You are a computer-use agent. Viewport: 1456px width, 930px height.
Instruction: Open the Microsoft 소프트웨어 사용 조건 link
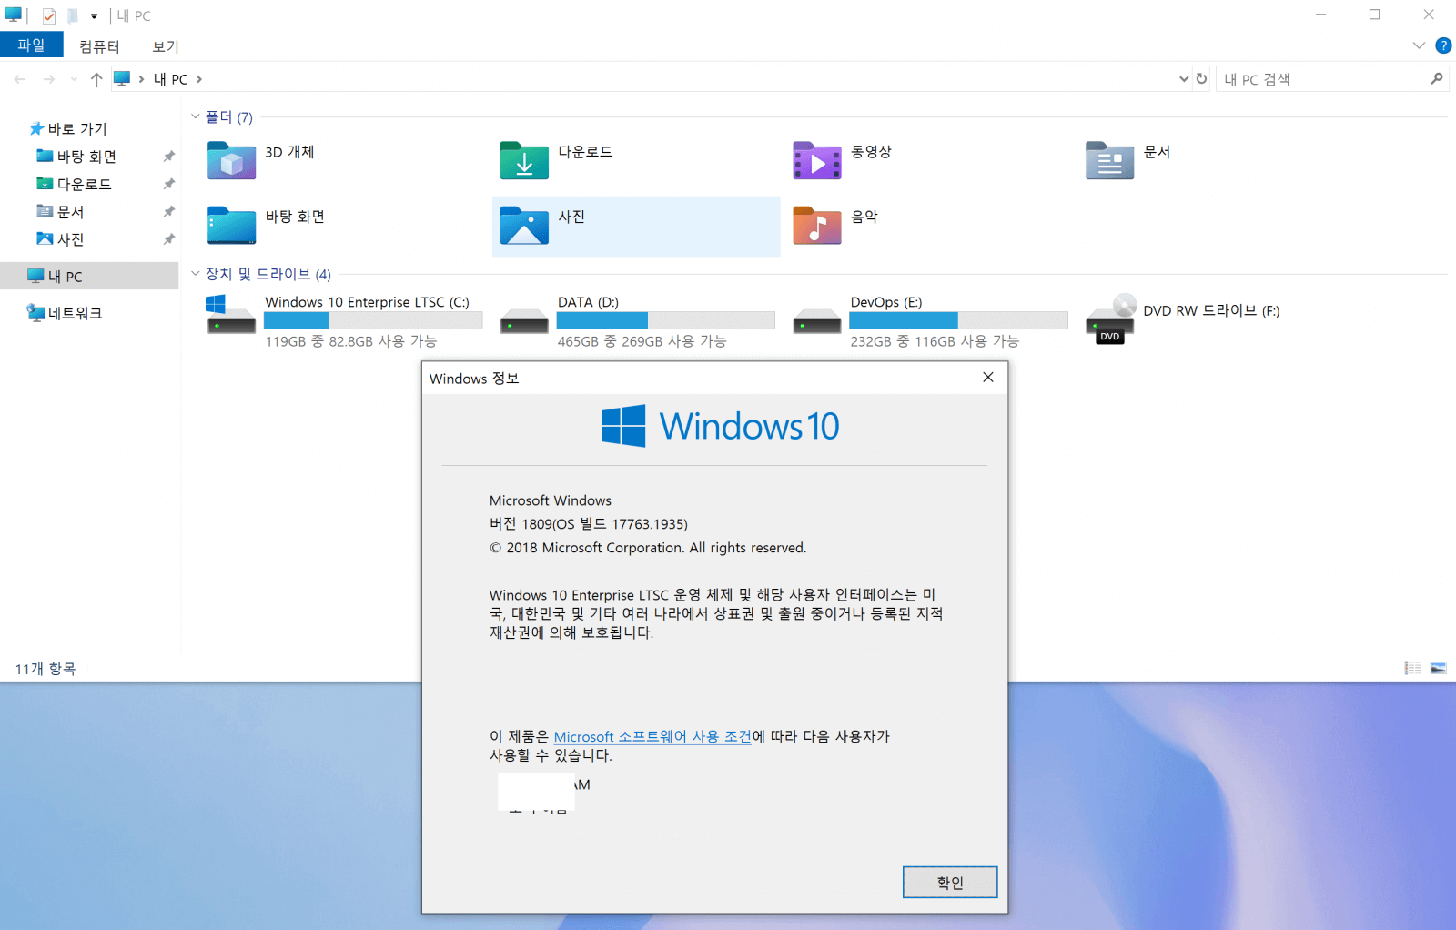pyautogui.click(x=652, y=736)
